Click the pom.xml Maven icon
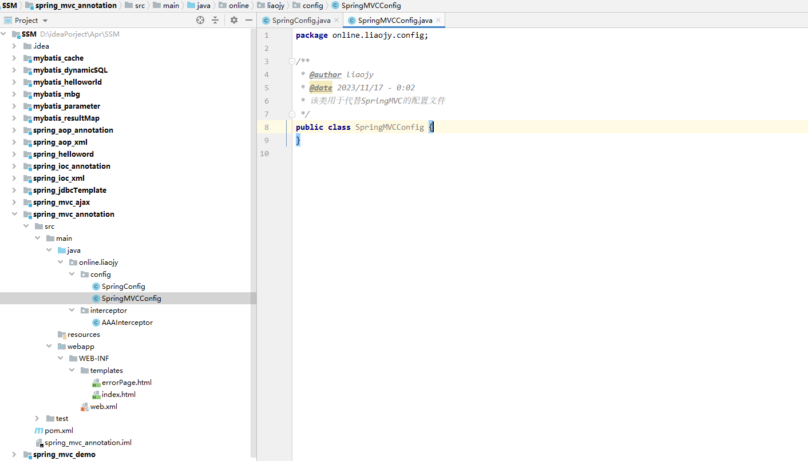This screenshot has width=808, height=461. coord(39,431)
